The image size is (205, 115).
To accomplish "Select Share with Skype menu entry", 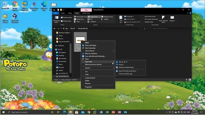I will 98,45.
